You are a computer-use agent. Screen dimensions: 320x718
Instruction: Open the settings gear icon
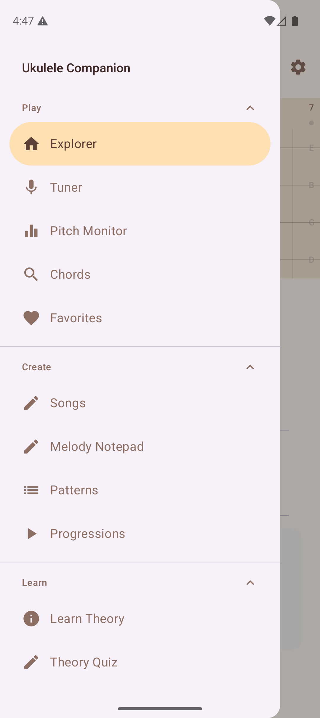298,67
